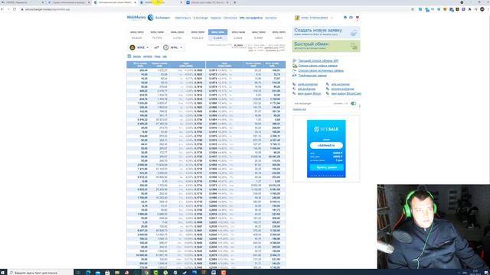Click the browser back arrow
490x275 pixels.
[2, 9]
